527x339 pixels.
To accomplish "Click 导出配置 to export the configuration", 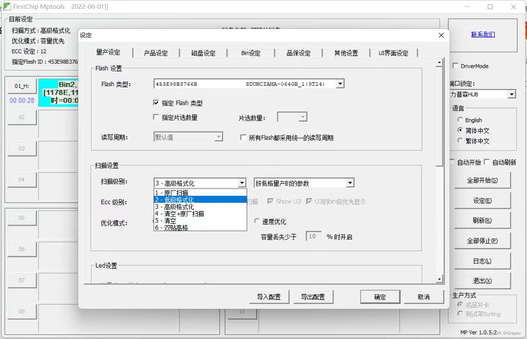I will click(313, 296).
